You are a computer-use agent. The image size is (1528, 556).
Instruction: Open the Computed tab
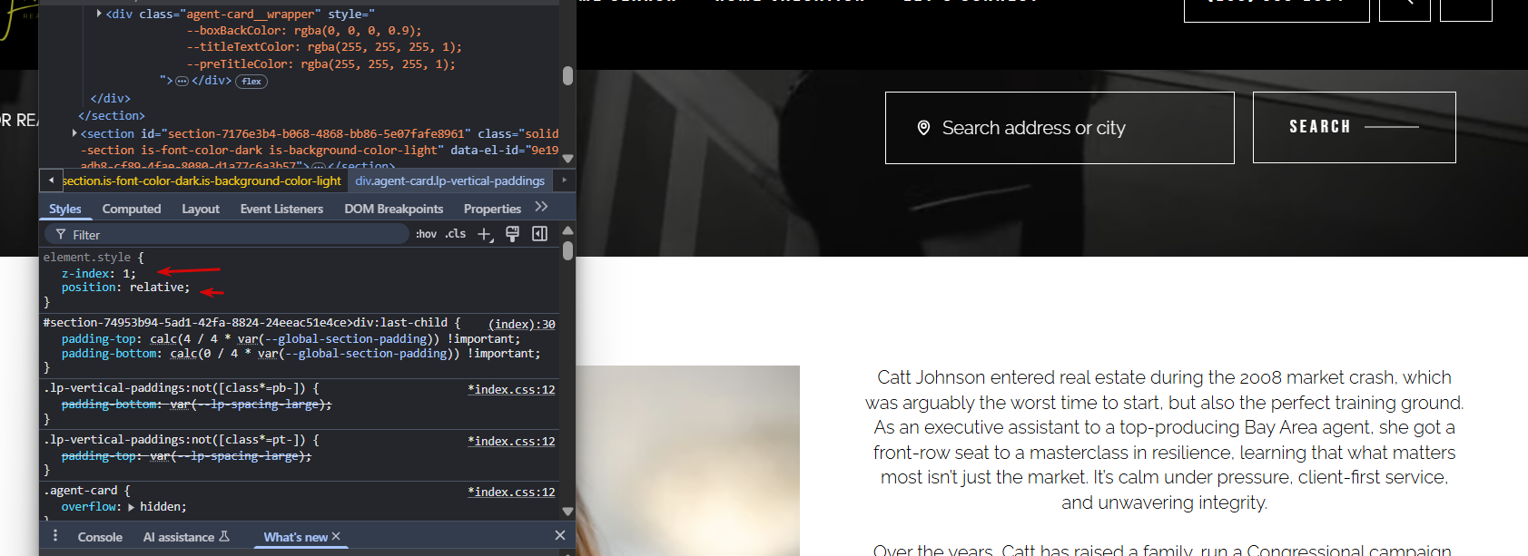pyautogui.click(x=132, y=209)
